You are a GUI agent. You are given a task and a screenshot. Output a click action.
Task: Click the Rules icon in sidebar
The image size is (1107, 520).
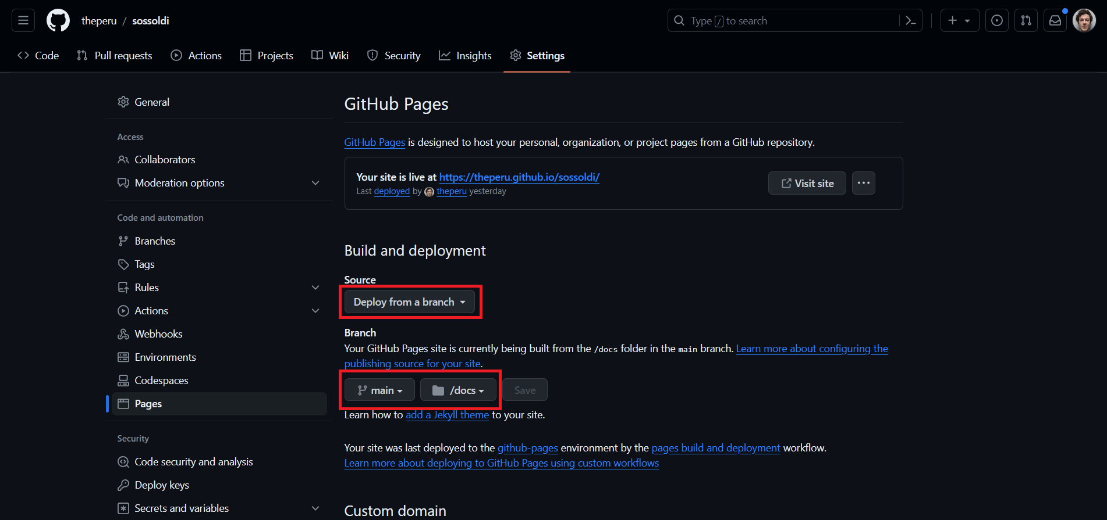(x=123, y=287)
